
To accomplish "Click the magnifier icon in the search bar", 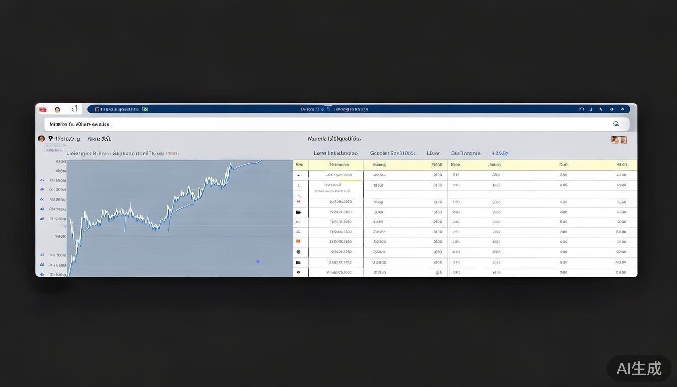I will click(x=616, y=124).
